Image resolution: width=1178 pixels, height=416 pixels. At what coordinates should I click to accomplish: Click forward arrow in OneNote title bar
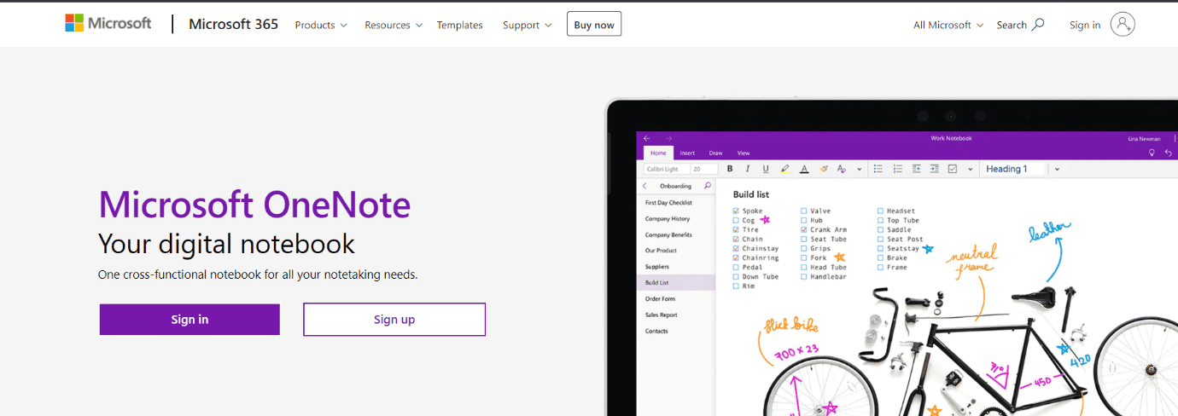pyautogui.click(x=668, y=138)
